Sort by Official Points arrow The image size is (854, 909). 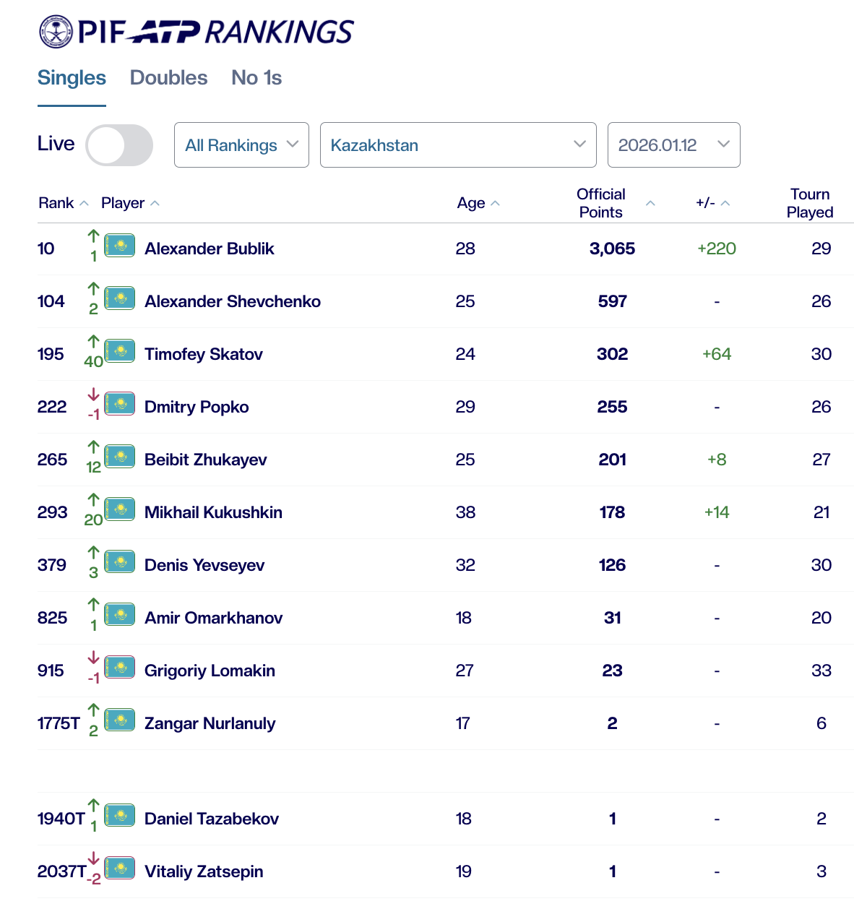pyautogui.click(x=650, y=204)
